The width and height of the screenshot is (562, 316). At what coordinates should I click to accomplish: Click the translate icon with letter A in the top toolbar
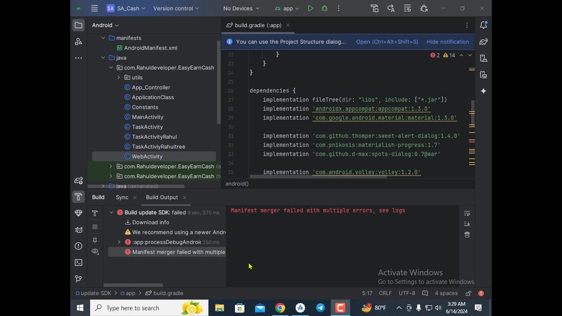pyautogui.click(x=391, y=8)
